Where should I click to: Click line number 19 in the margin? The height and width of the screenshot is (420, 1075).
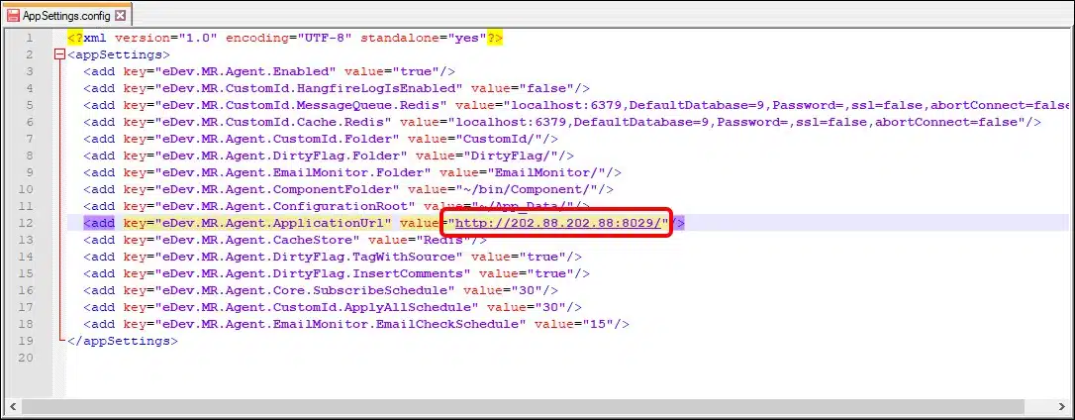(x=29, y=341)
